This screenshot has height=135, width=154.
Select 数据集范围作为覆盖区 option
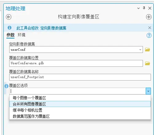[80, 116]
